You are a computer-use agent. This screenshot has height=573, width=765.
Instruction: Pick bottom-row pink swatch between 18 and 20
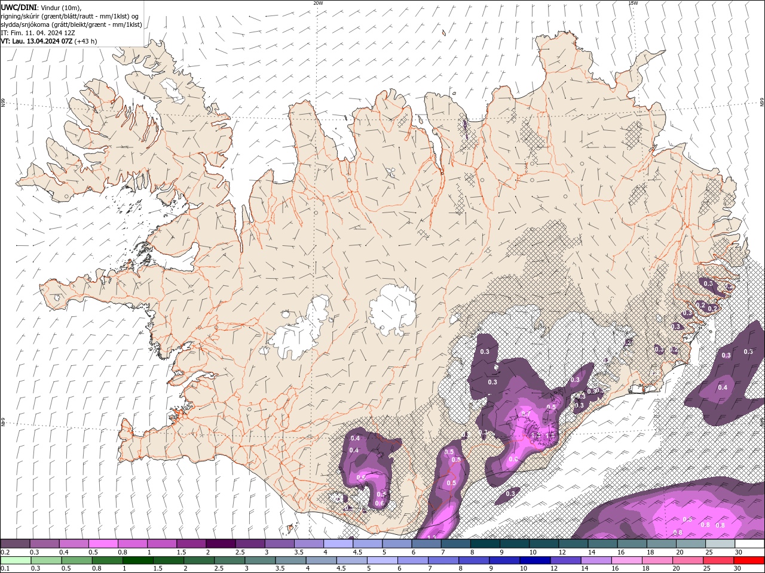tap(657, 560)
